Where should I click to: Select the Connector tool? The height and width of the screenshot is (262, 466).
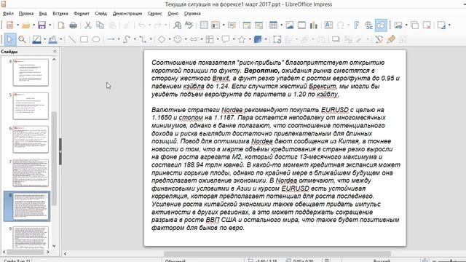tap(143, 39)
